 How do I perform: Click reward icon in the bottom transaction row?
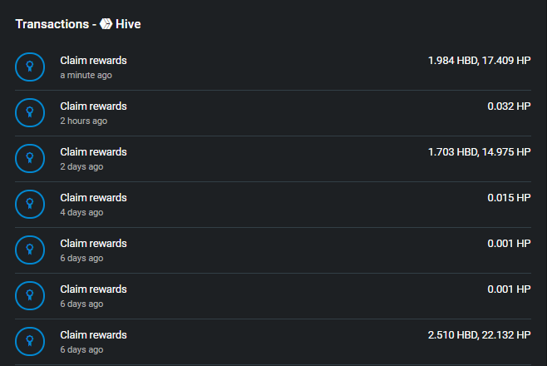click(x=30, y=341)
